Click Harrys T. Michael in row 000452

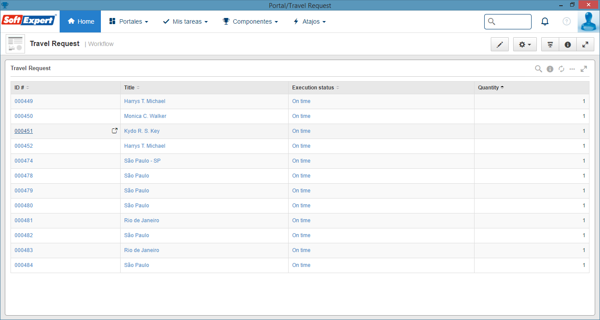pos(145,146)
